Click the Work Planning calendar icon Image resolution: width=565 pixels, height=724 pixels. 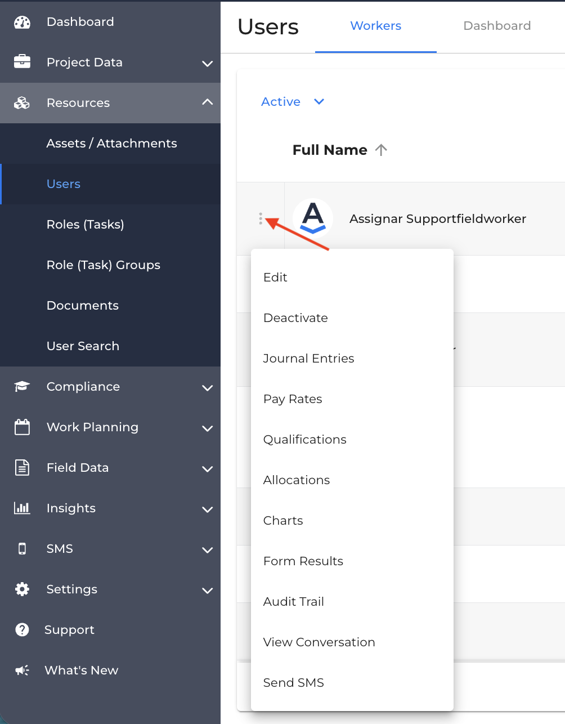click(x=22, y=427)
